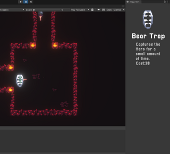The image size is (170, 154).
Task: Click the Bear Trap title text
Action: [x=148, y=36]
